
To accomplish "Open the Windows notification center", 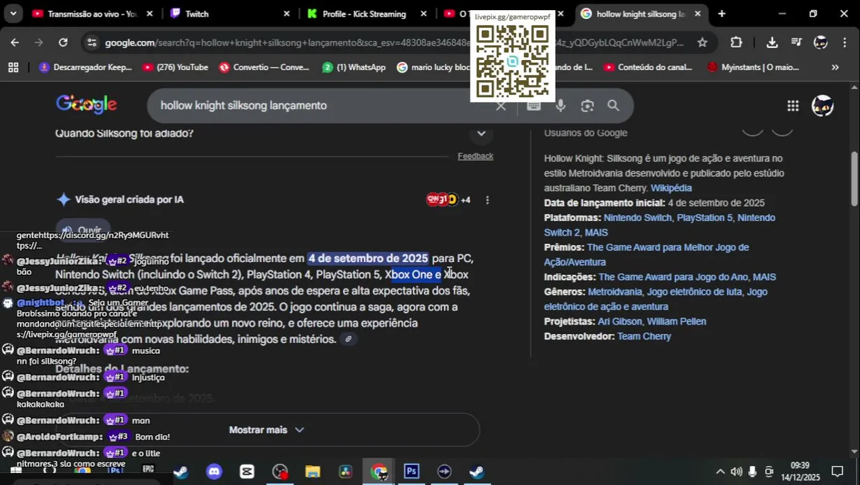I will pos(837,472).
